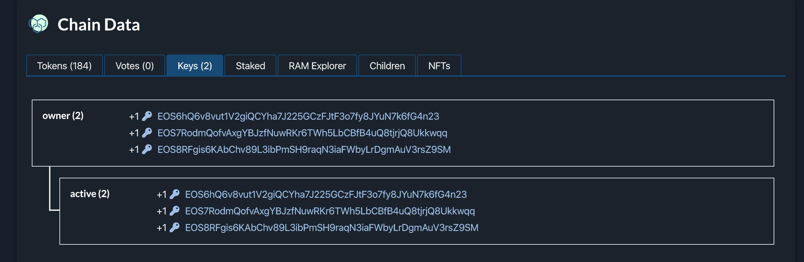This screenshot has height=262, width=804.
Task: Click key icon beside owner EOS7Rodm key
Action: [147, 133]
